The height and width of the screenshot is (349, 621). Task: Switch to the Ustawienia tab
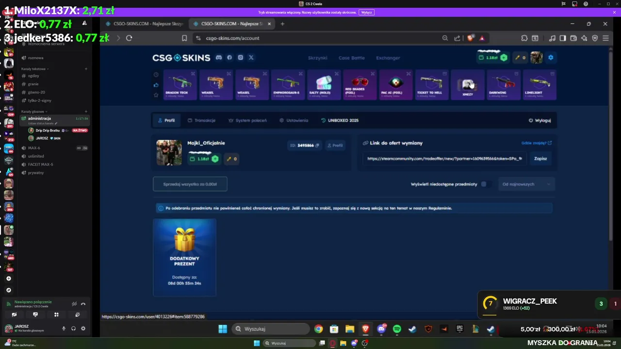point(294,120)
